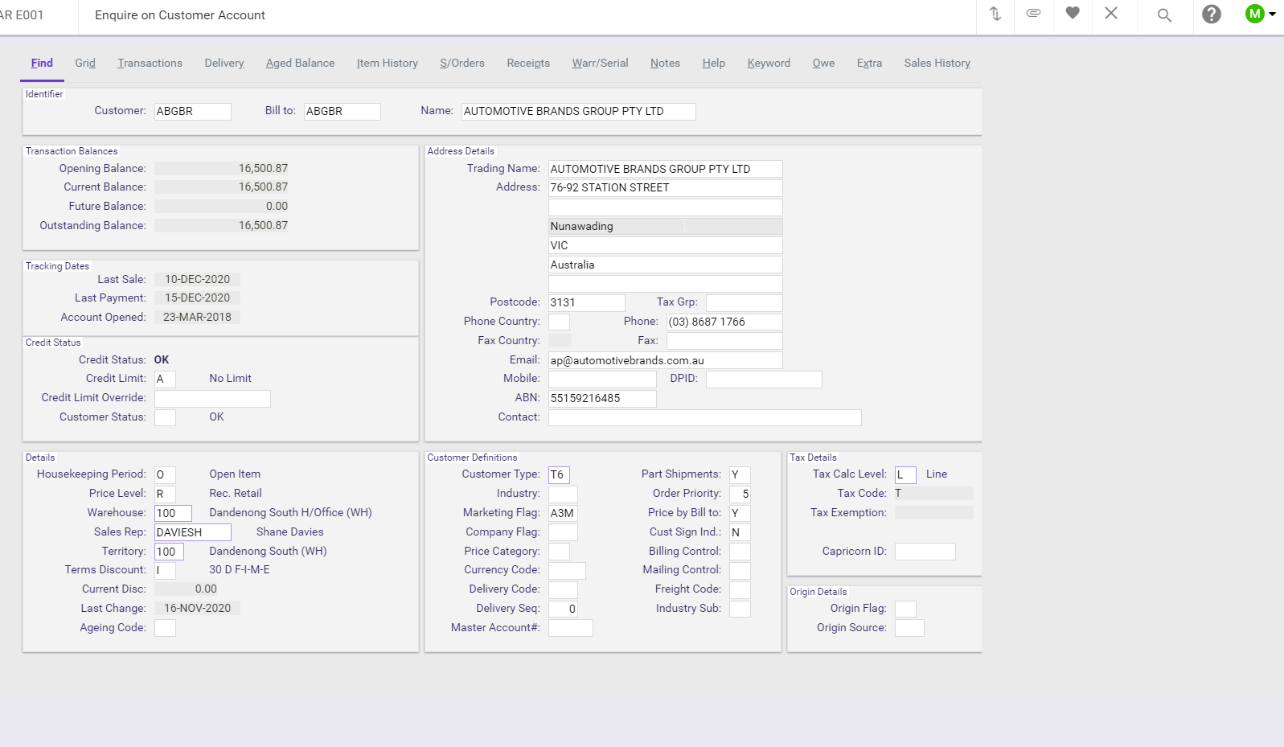Open the Item History tab
Viewport: 1284px width, 747px height.
tap(388, 63)
